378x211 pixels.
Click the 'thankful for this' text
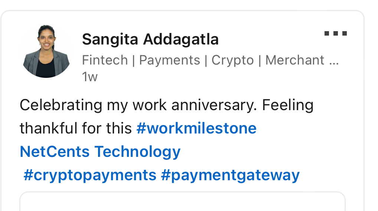(x=75, y=129)
